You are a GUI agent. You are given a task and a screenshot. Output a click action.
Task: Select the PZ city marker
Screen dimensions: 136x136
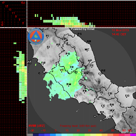(131, 119)
